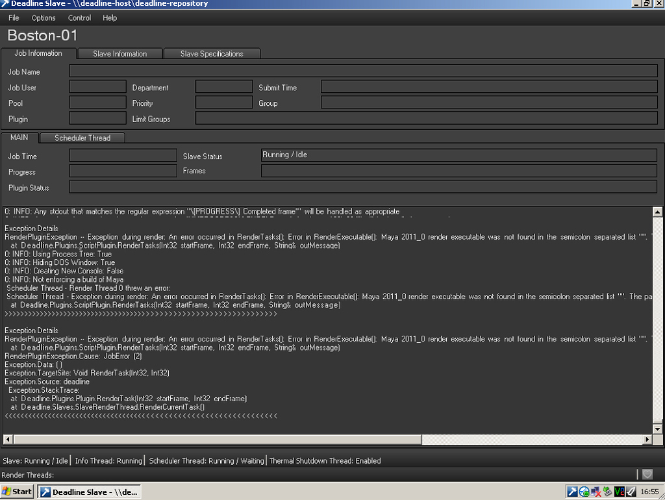Click the heart icon beside Render Threads

(647, 473)
